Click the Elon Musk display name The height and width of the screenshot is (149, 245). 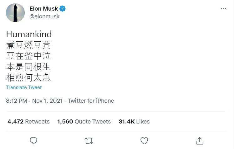click(x=43, y=9)
